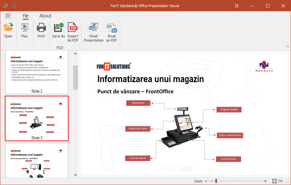Click the slideshow icon in title bar
Image resolution: width=291 pixels, height=185 pixels.
point(14,5)
